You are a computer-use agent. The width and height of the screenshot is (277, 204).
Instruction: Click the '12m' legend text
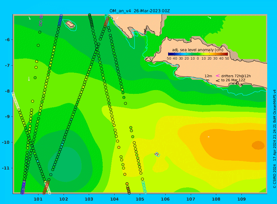(x=208, y=76)
